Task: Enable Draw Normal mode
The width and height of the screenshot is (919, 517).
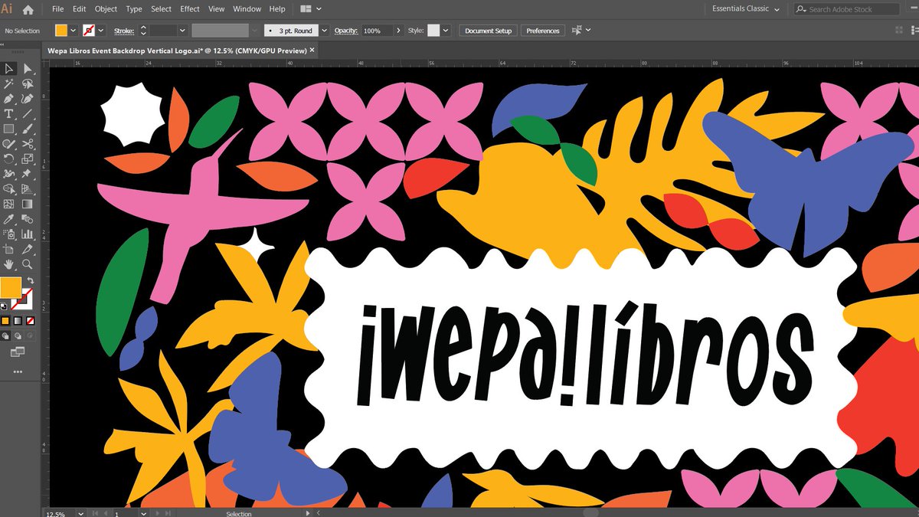Action: (x=5, y=335)
